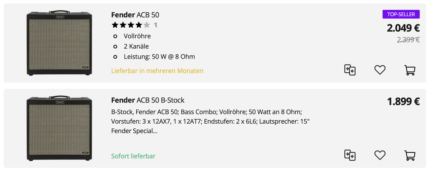Add Fender ACB 50 to wishlist heart
This screenshot has height=171, width=431.
[x=380, y=70]
